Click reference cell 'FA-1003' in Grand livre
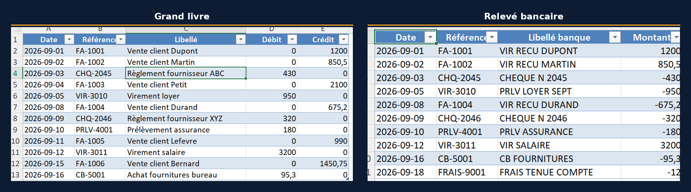Image resolution: width=691 pixels, height=192 pixels. [x=100, y=85]
